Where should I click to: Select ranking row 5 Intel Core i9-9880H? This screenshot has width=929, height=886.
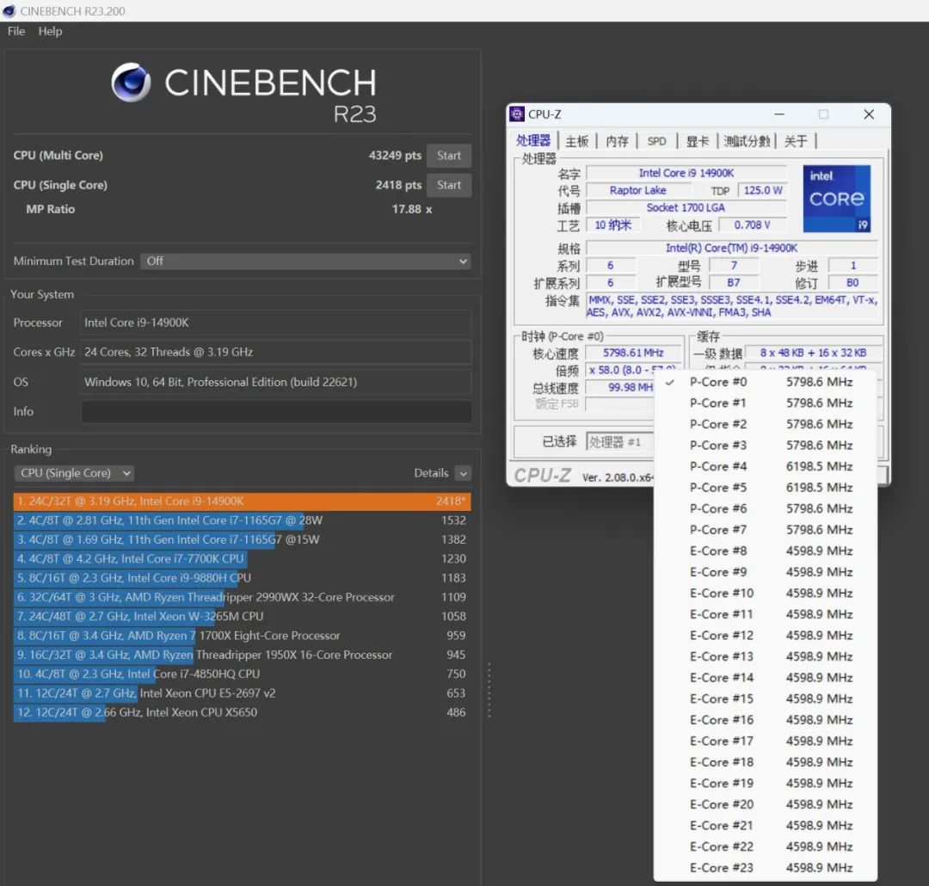tap(242, 578)
